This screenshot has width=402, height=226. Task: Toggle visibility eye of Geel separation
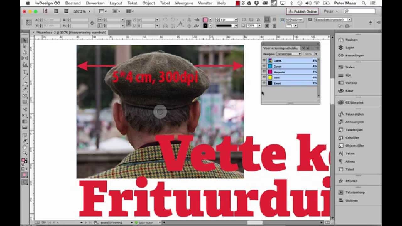tap(264, 78)
